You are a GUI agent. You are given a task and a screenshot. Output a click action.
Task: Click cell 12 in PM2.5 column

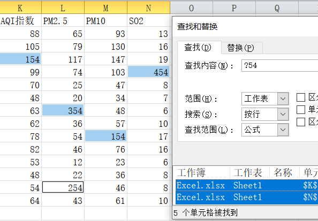click(x=63, y=162)
